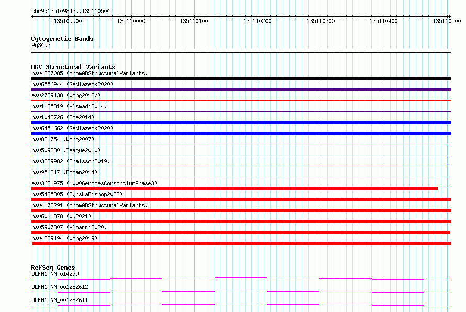Open variant nsv4178291 (gnomADStructuralVariants) label
The width and height of the screenshot is (466, 312).
90,205
